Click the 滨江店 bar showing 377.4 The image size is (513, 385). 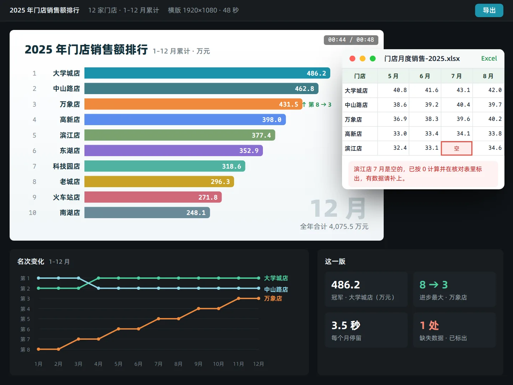180,135
